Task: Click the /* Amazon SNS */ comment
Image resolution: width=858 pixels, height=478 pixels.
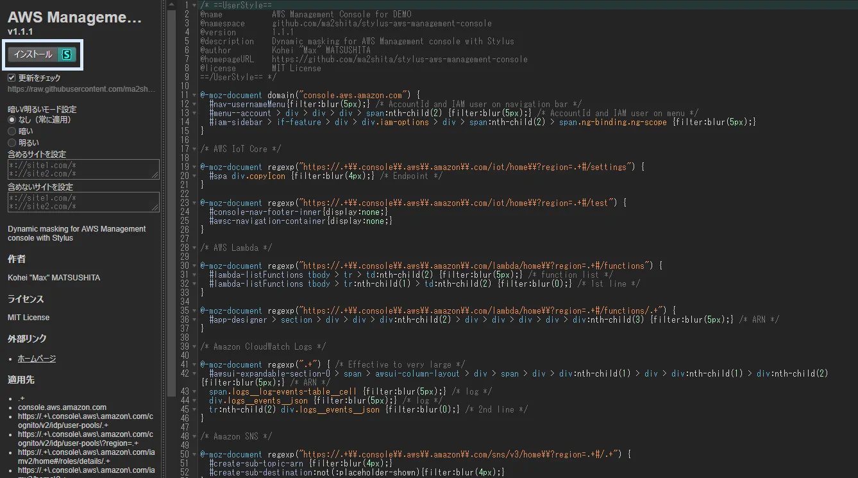Action: pos(236,436)
